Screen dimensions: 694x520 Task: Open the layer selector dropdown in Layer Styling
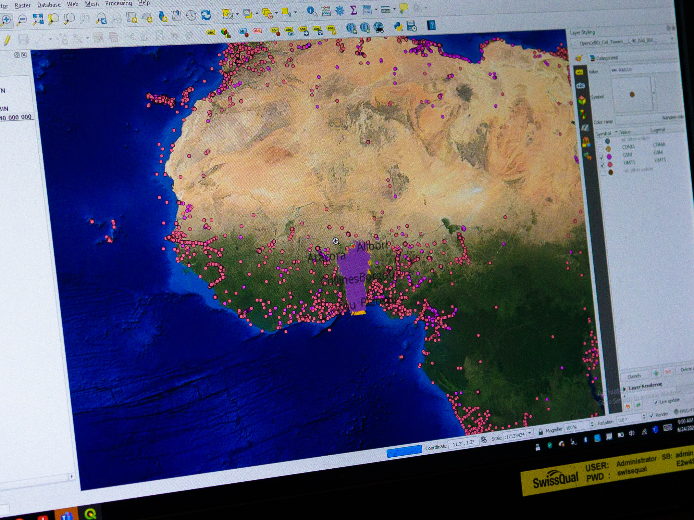click(x=623, y=42)
